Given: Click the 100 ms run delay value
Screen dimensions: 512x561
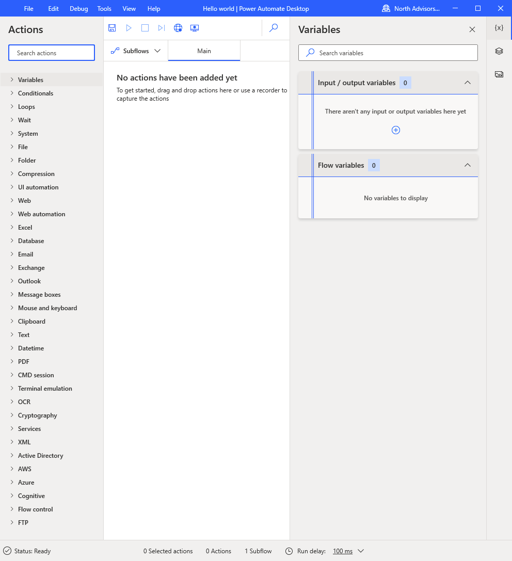Looking at the screenshot, I should (343, 551).
